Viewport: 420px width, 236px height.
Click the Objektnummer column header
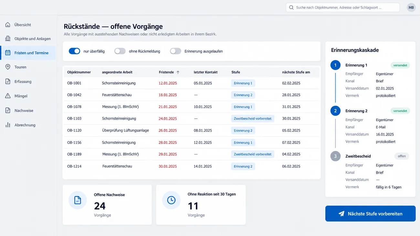(79, 72)
